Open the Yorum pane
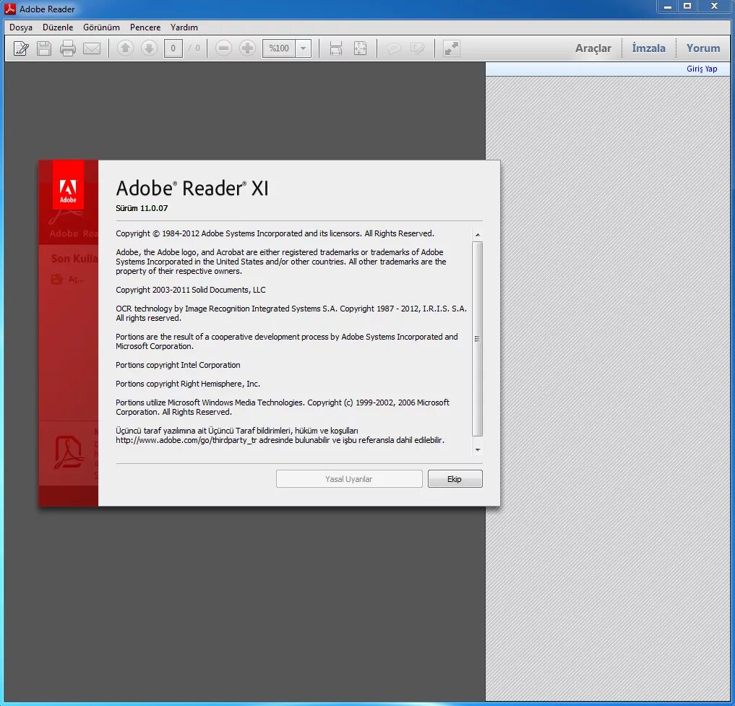 pos(703,48)
